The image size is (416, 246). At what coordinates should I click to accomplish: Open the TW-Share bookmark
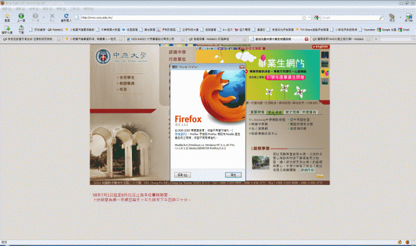pos(312,30)
